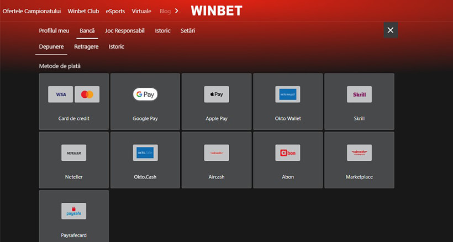Select the Neteller logo
This screenshot has width=453, height=242.
click(x=73, y=152)
